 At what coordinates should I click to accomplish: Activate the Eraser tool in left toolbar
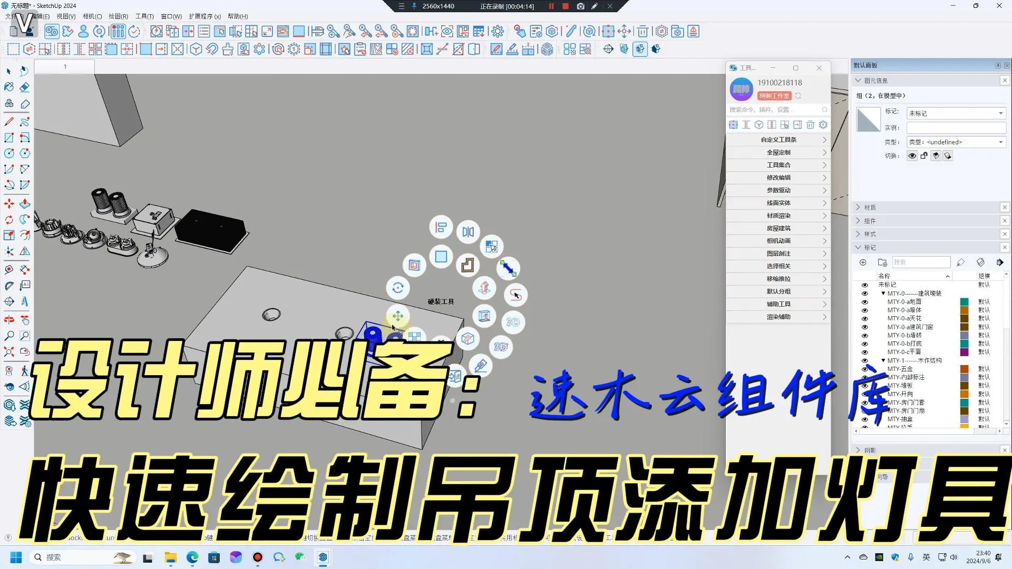[x=24, y=88]
